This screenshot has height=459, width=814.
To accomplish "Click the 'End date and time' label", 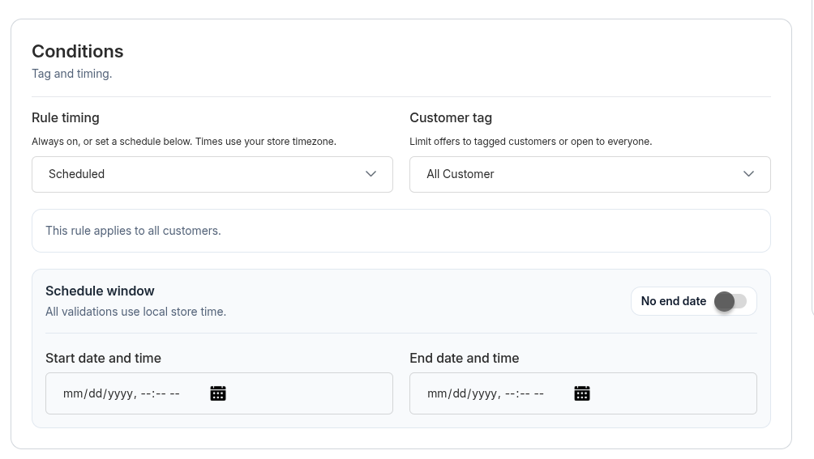I will point(464,358).
